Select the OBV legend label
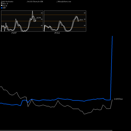The image size is (131, 131). pos(4,8)
